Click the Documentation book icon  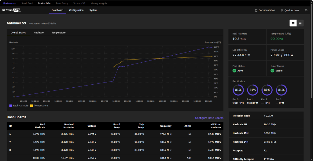pos(256,10)
